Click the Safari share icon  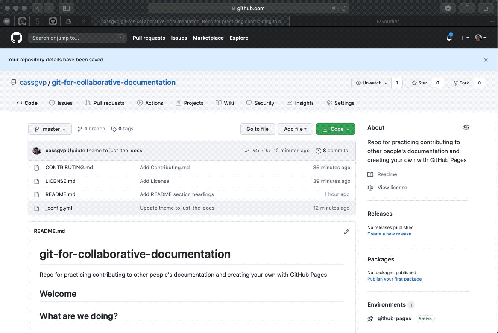467,8
